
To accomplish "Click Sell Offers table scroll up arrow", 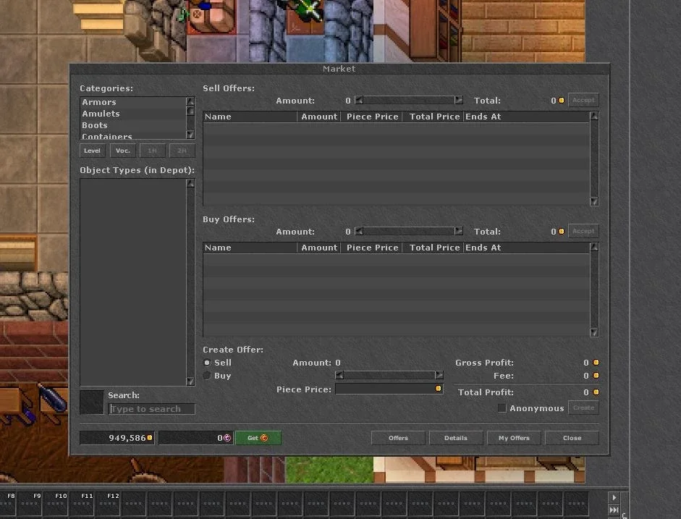I will click(594, 116).
